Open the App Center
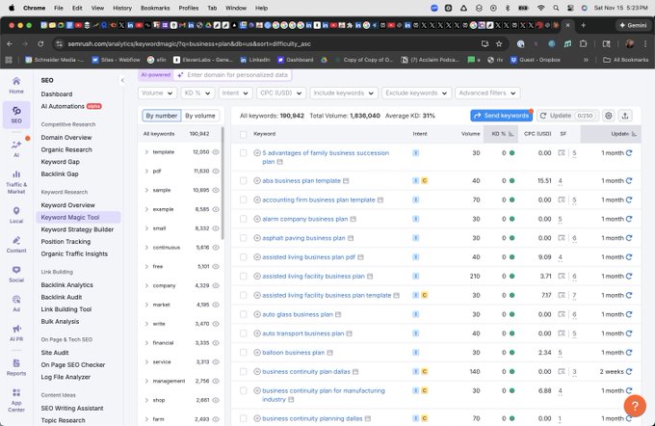This screenshot has width=655, height=426. 16,400
